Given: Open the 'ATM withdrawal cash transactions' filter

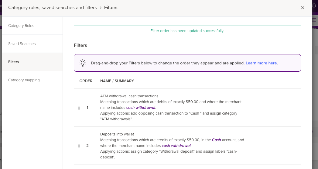Looking at the screenshot, I should [x=129, y=96].
